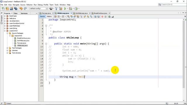Toggle the Highlight Search icon
Viewport: 187px width, 105px height.
click(78, 17)
